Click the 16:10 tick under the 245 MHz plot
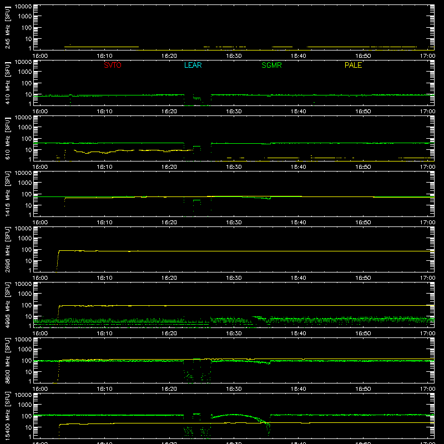444x444 pixels. (104, 56)
